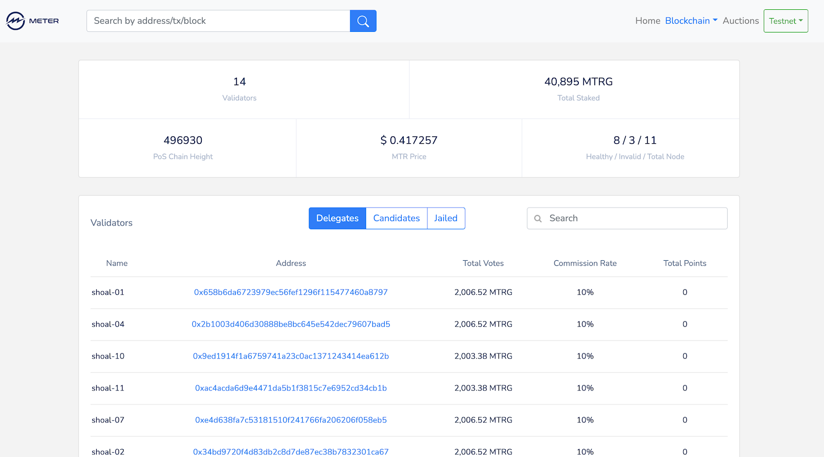
Task: Click shoal-01 total votes 2,006.52 MTRG
Action: point(483,292)
